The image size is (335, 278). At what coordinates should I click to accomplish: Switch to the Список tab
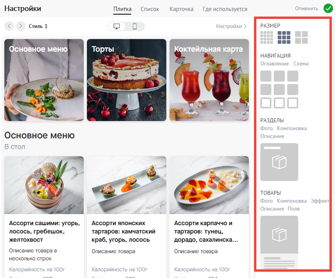pyautogui.click(x=150, y=9)
